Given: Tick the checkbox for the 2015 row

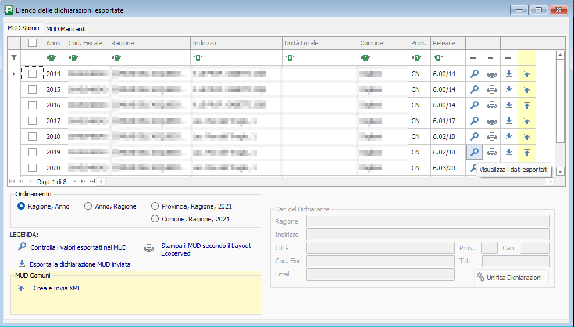Looking at the screenshot, I should 33,89.
